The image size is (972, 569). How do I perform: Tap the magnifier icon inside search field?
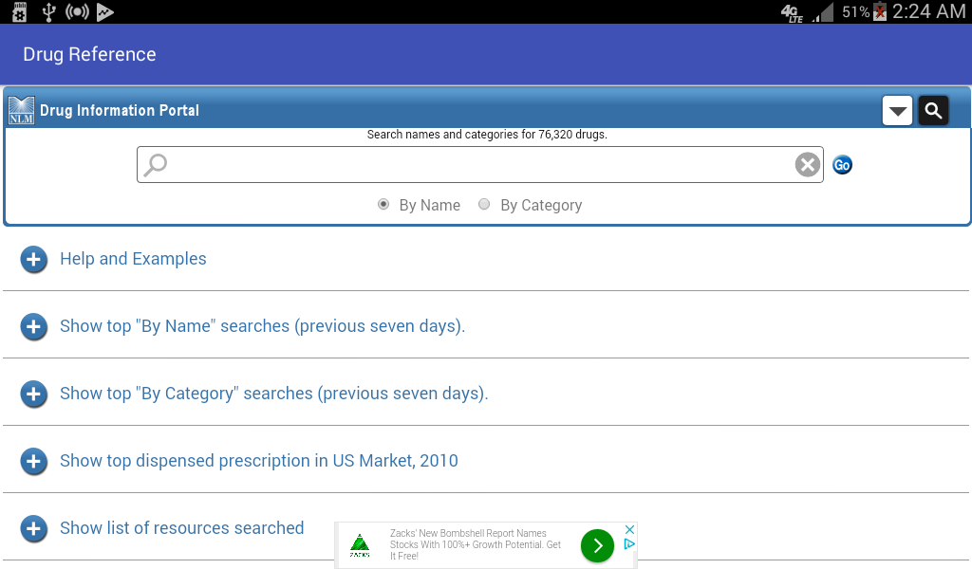pyautogui.click(x=156, y=165)
